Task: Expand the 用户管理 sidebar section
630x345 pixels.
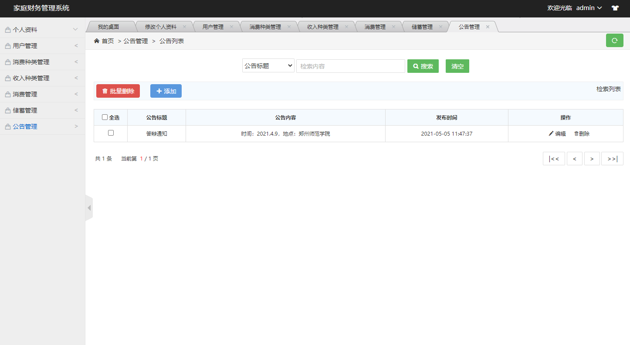Action: 42,45
